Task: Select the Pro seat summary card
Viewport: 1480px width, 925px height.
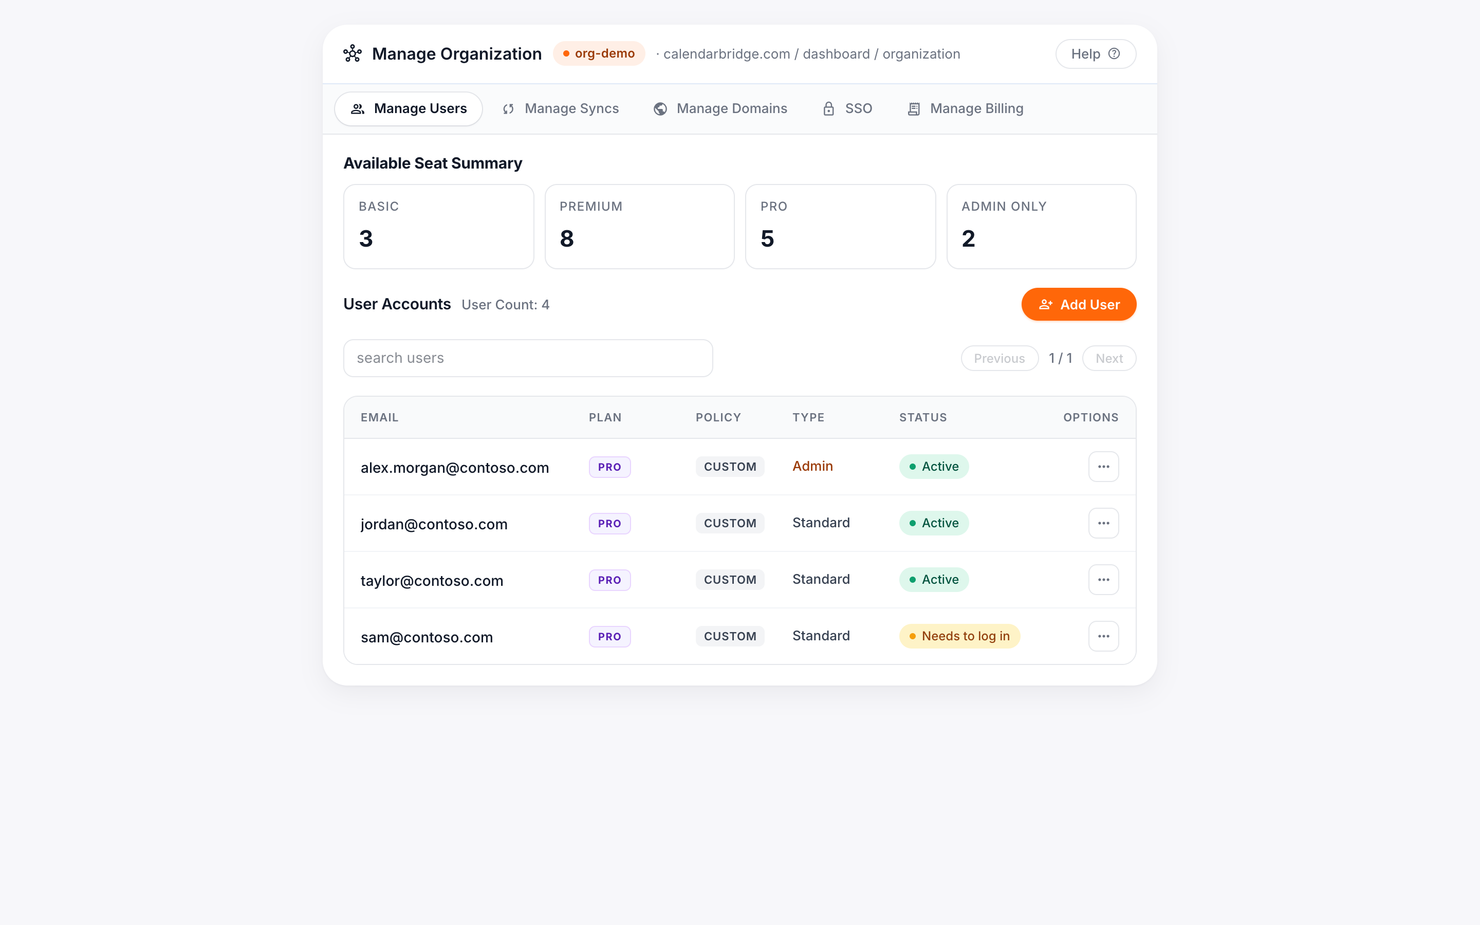Action: click(x=840, y=226)
